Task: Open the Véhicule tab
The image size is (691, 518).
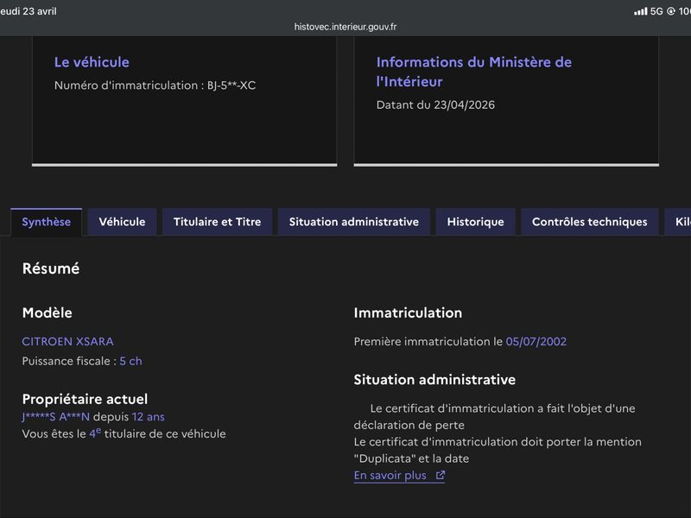Action: click(x=122, y=222)
